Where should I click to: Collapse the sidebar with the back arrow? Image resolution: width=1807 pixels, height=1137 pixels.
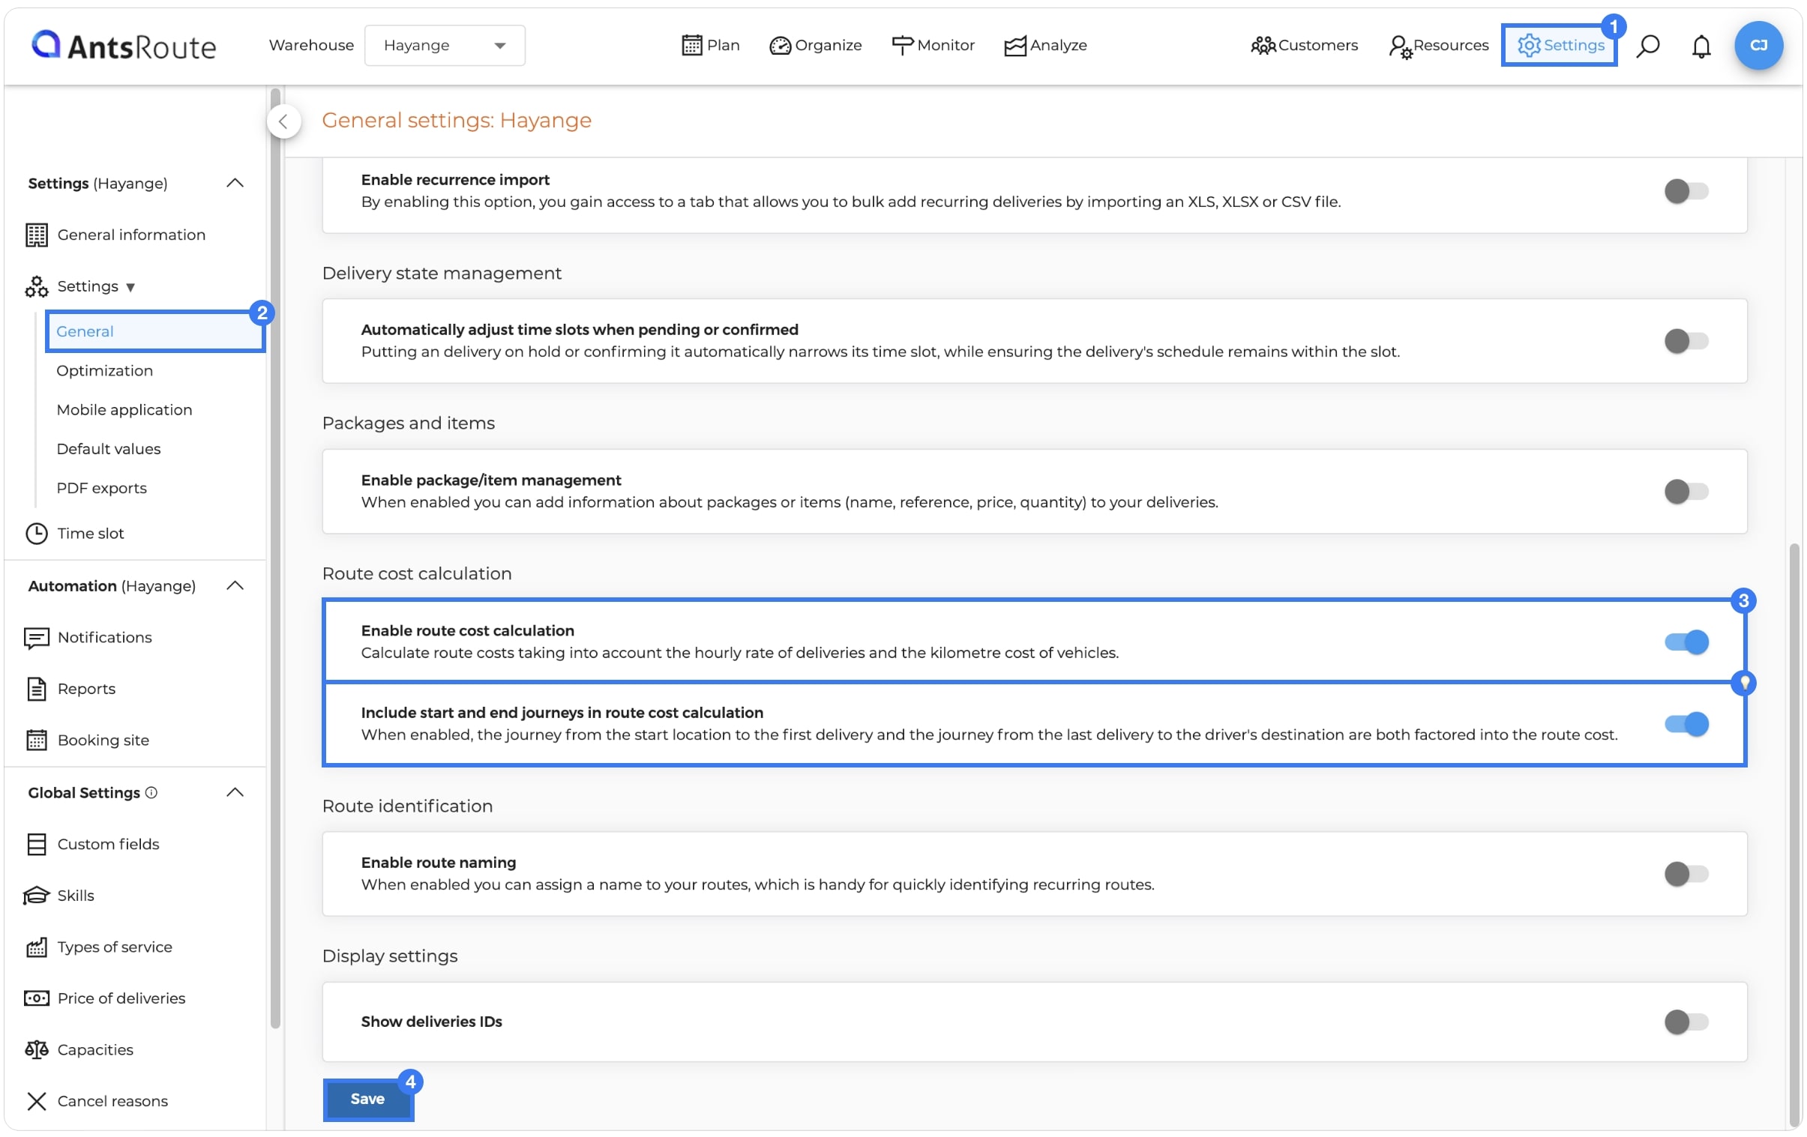pos(283,121)
